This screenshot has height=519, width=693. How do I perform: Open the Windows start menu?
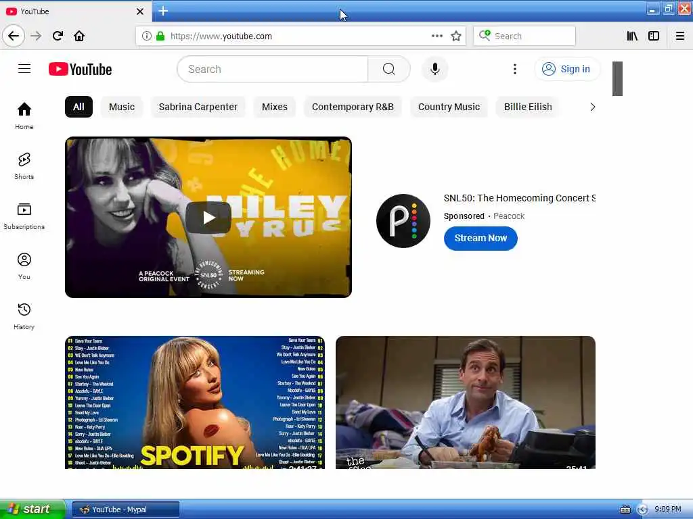[32, 510]
